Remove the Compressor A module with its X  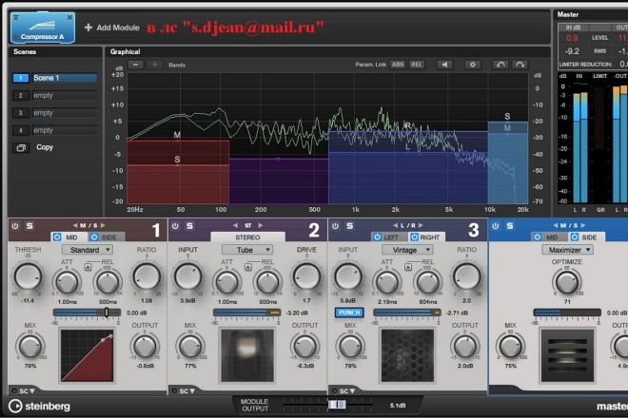[x=69, y=17]
